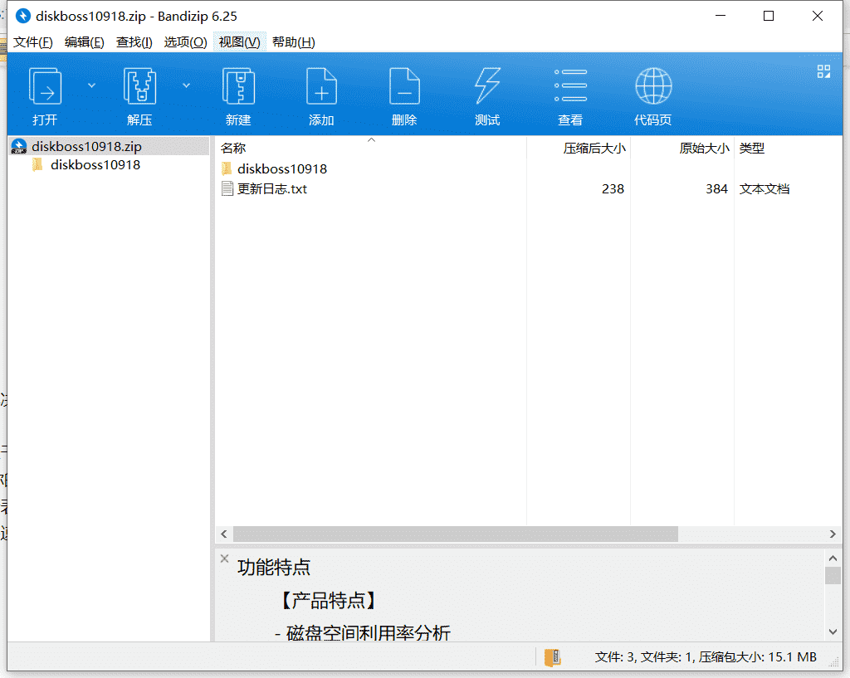
Task: Click the Delete (删除) icon
Action: pos(404,85)
